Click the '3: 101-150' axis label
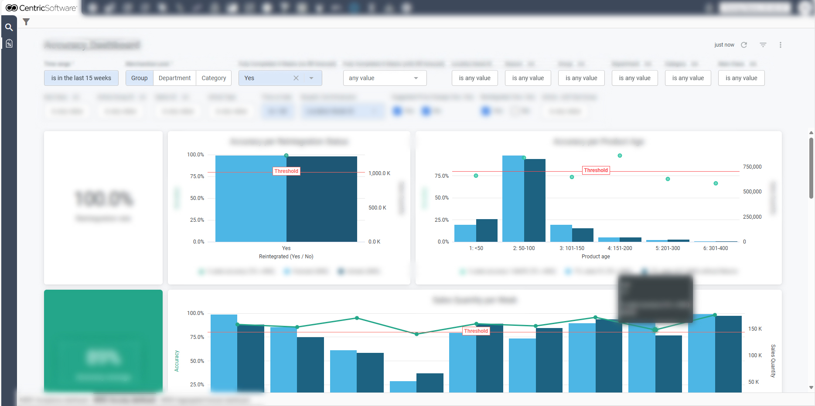815x406 pixels. coord(572,248)
